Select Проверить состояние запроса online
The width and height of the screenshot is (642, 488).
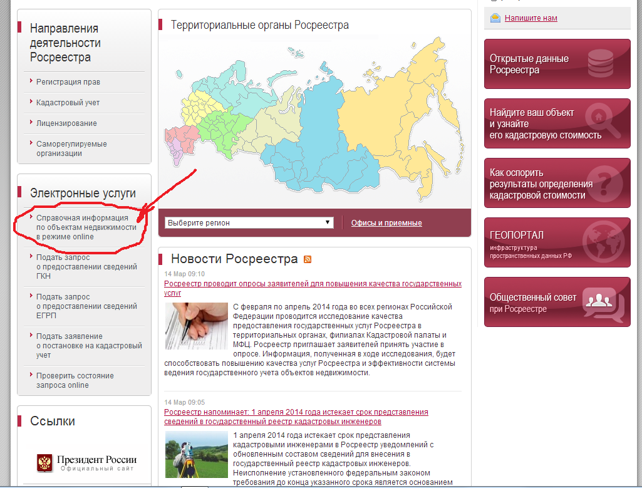click(75, 380)
